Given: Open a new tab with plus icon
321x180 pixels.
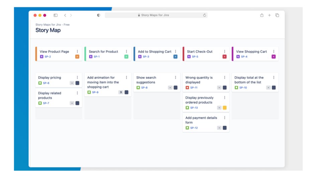Looking at the screenshot, I should click(x=270, y=15).
